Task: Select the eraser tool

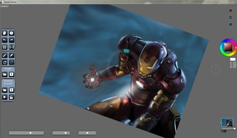Action: coord(12,55)
